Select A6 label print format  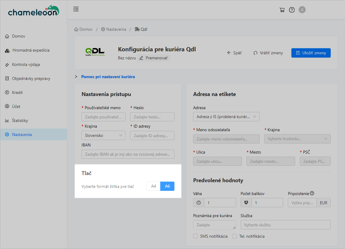(167, 186)
